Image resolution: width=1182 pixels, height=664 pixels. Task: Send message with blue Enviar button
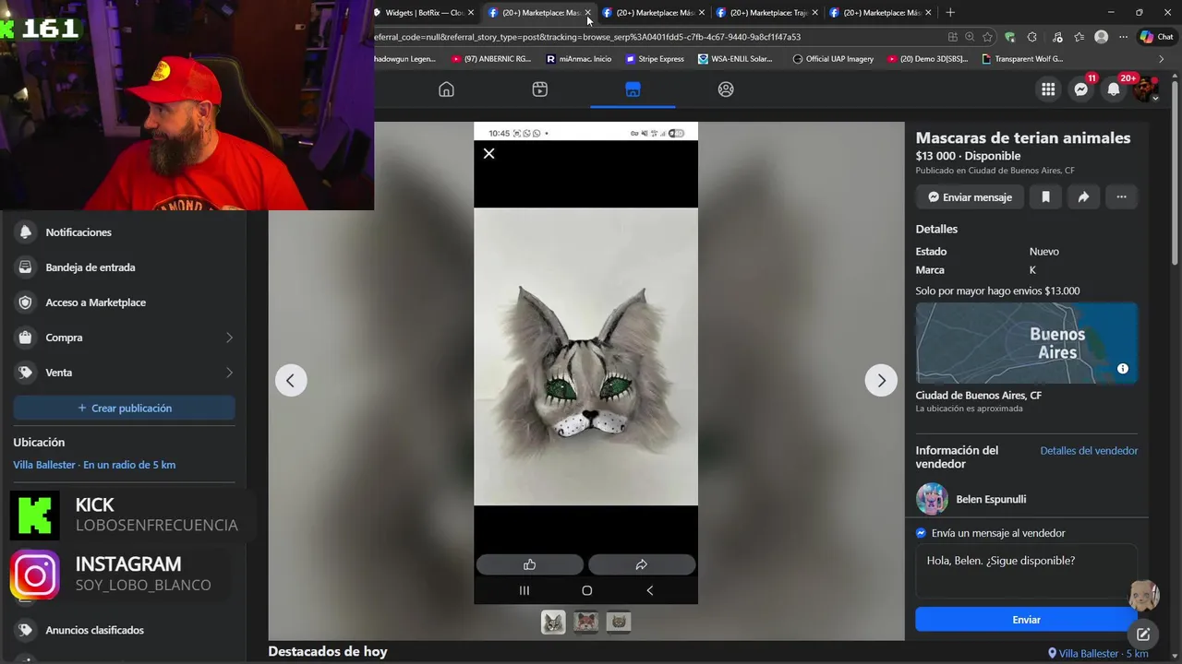[x=1026, y=620]
